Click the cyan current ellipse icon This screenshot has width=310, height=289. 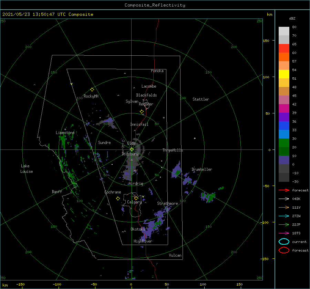284,242
